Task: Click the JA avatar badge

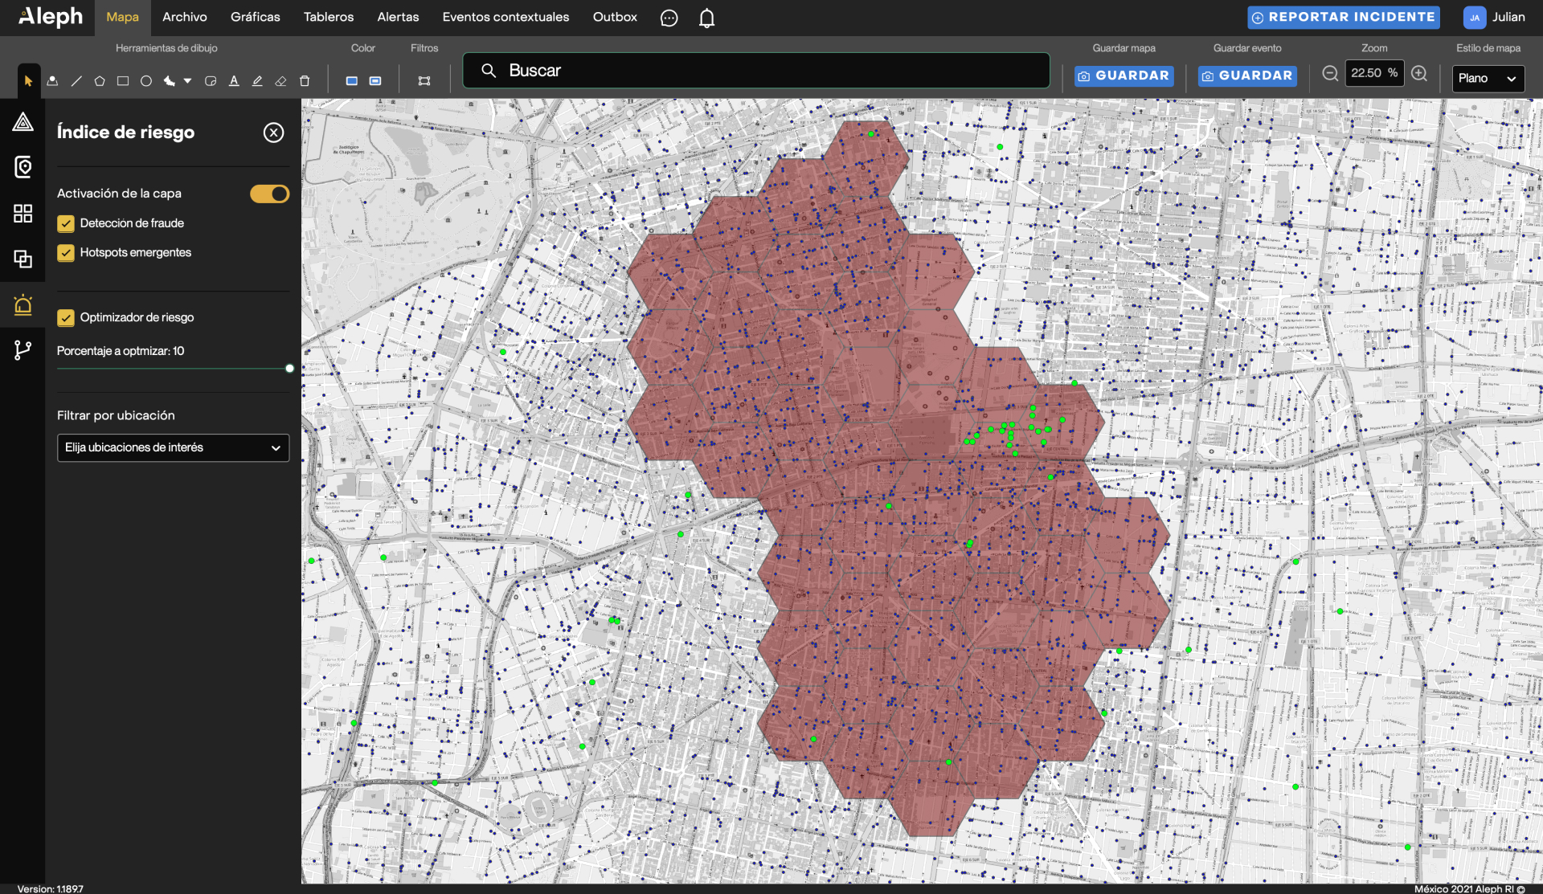Action: [1475, 18]
